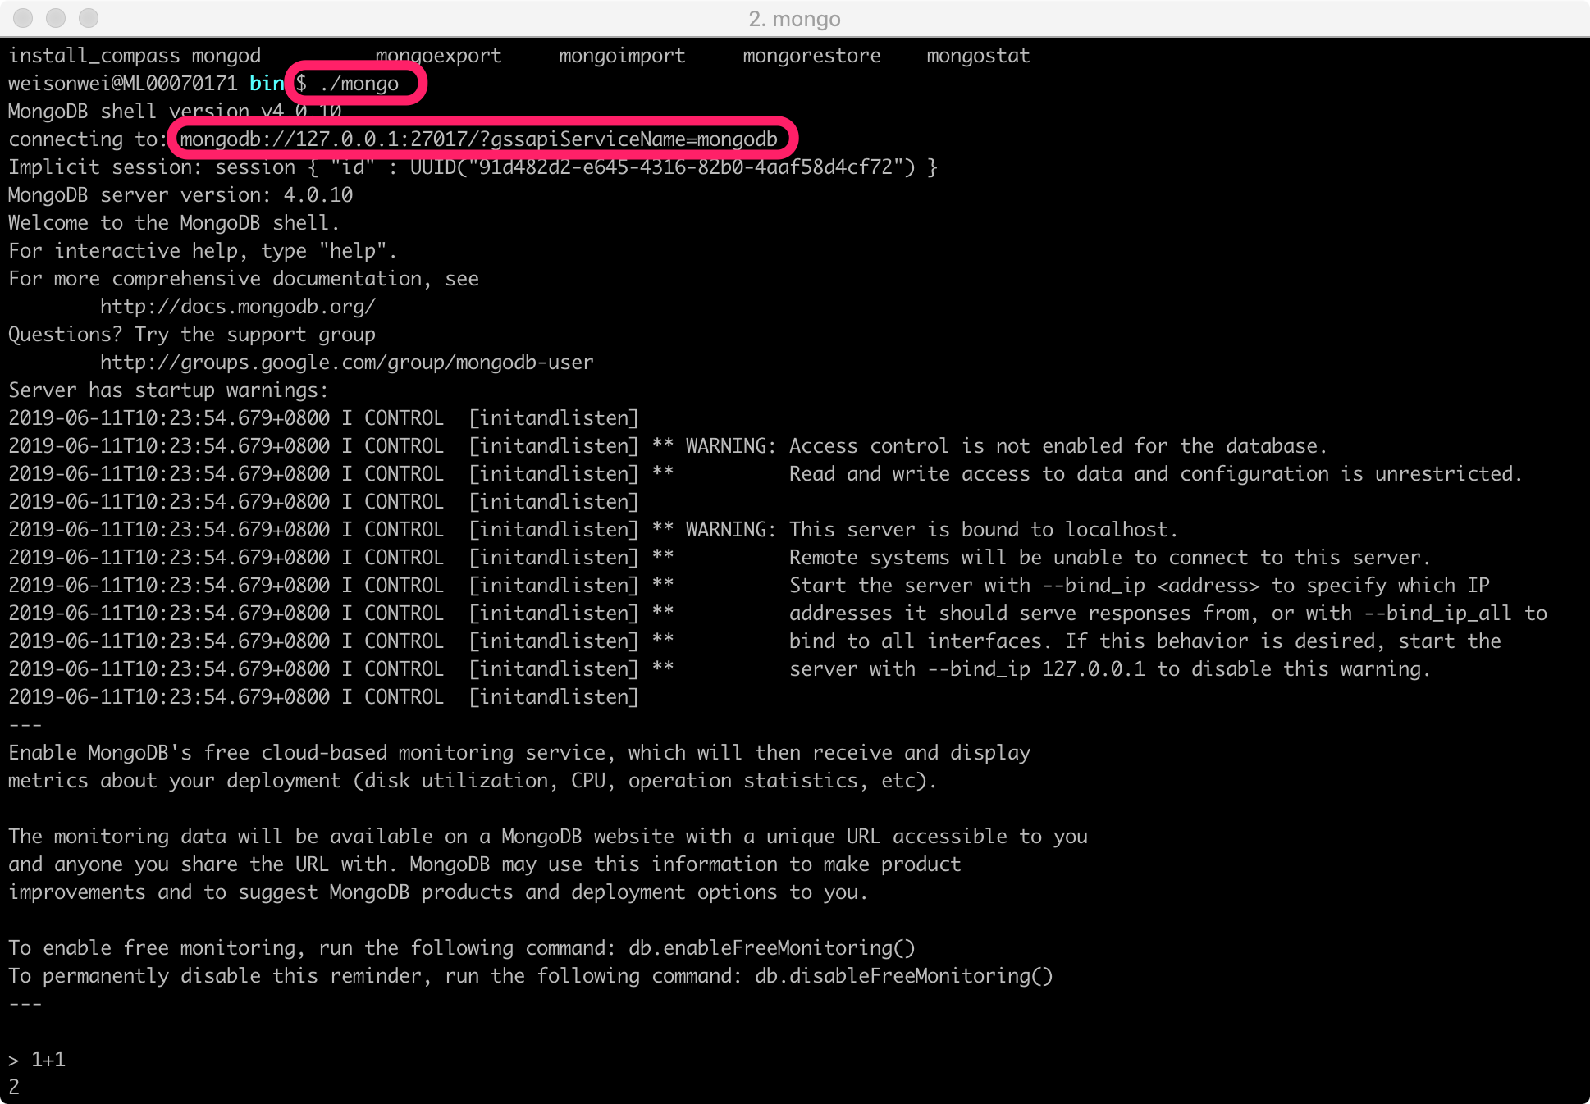Click 'improvements and to suggest MongoDB products' line
The image size is (1590, 1104).
(438, 892)
